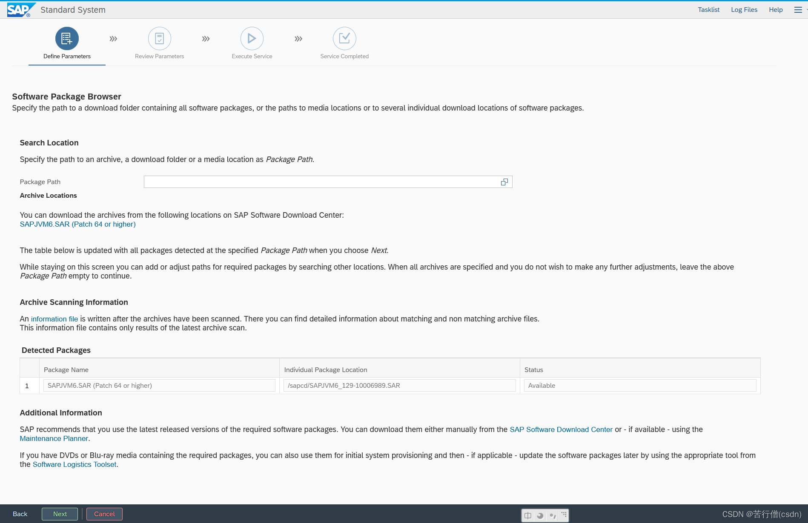808x523 pixels.
Task: Click the Individual Package Location column header
Action: click(x=326, y=370)
